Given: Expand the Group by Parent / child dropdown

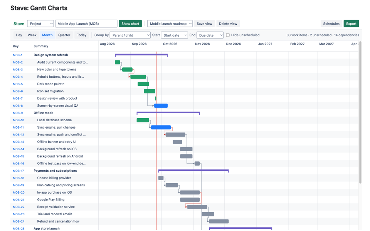Looking at the screenshot, I should (130, 35).
